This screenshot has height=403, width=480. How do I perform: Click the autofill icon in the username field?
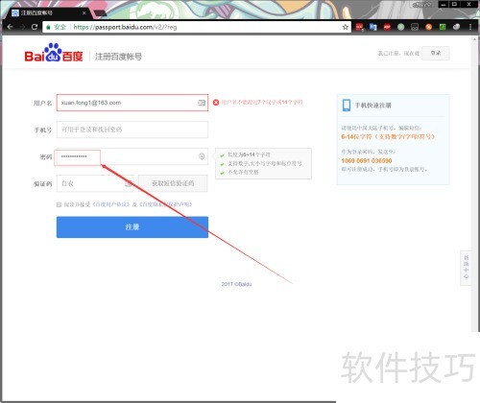(x=202, y=103)
